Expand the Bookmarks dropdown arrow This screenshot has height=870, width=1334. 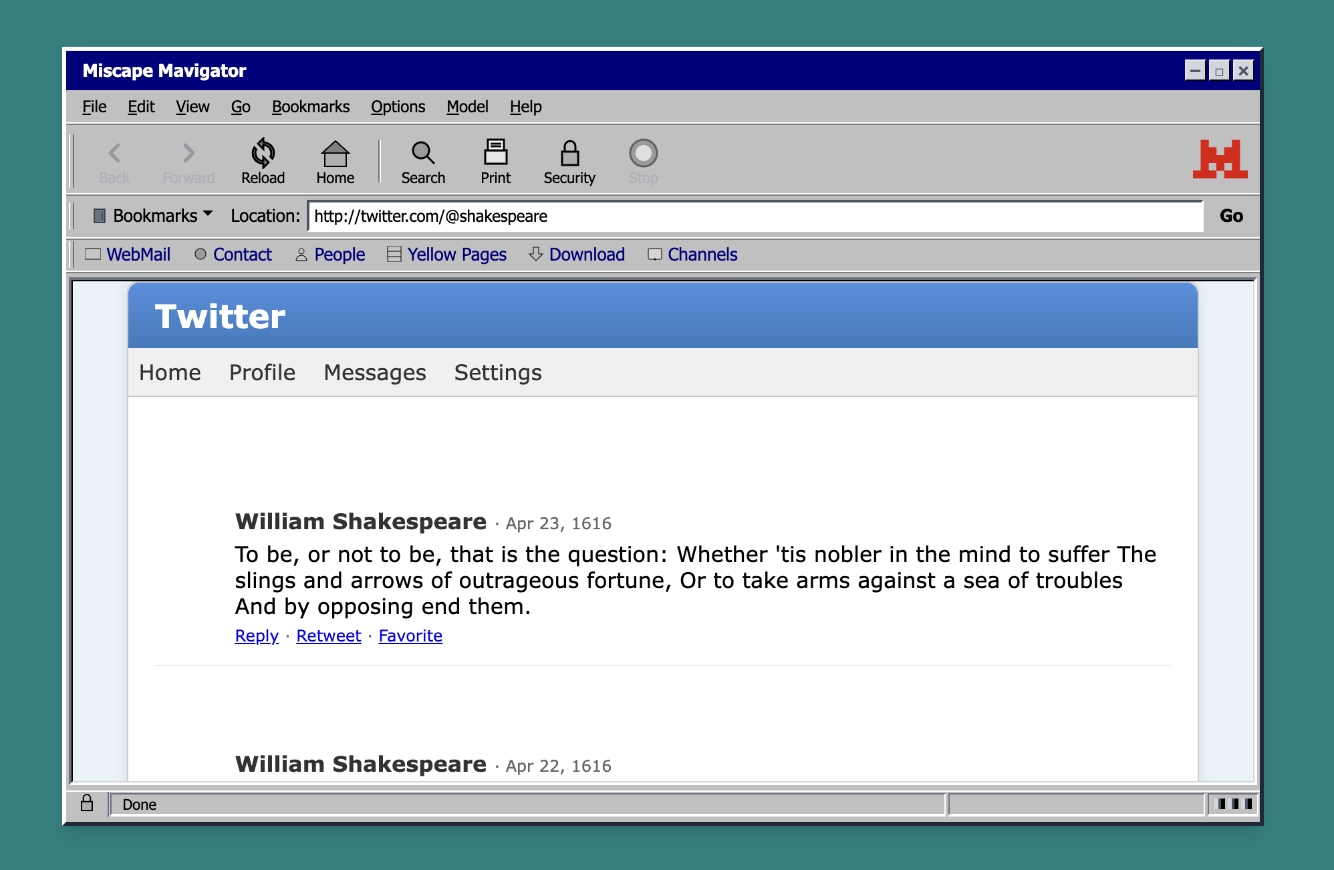208,214
